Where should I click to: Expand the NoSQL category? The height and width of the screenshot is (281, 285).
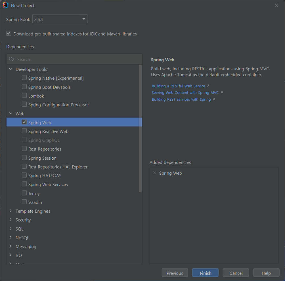[x=11, y=237]
